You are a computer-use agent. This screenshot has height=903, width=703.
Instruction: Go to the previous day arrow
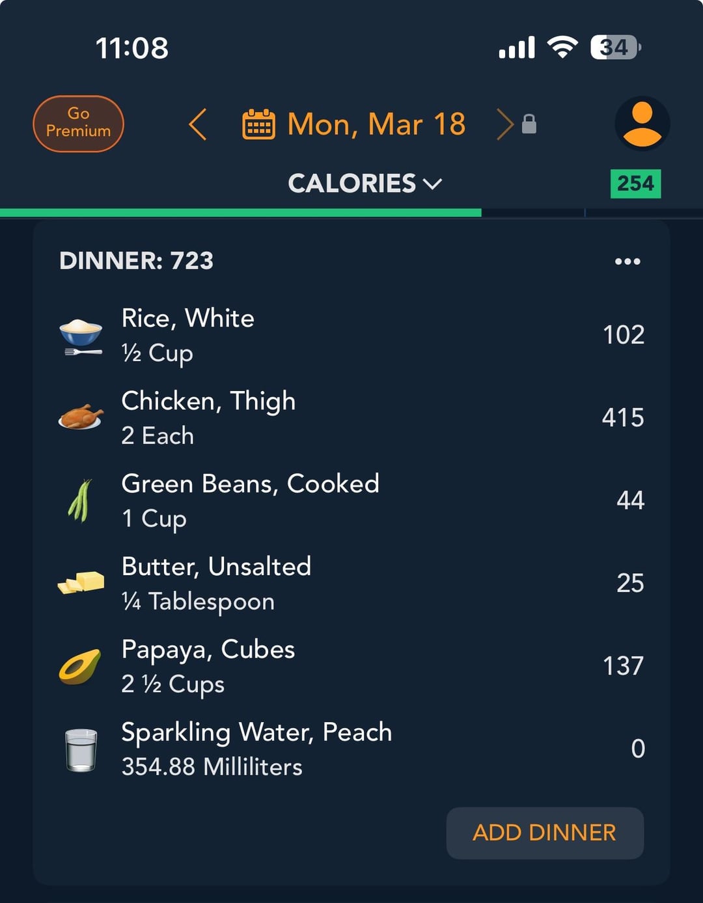click(x=198, y=124)
